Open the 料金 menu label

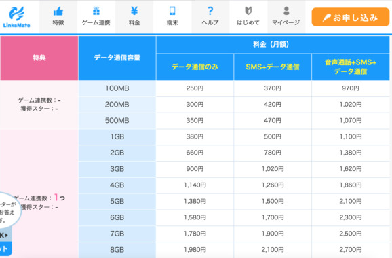pos(134,22)
